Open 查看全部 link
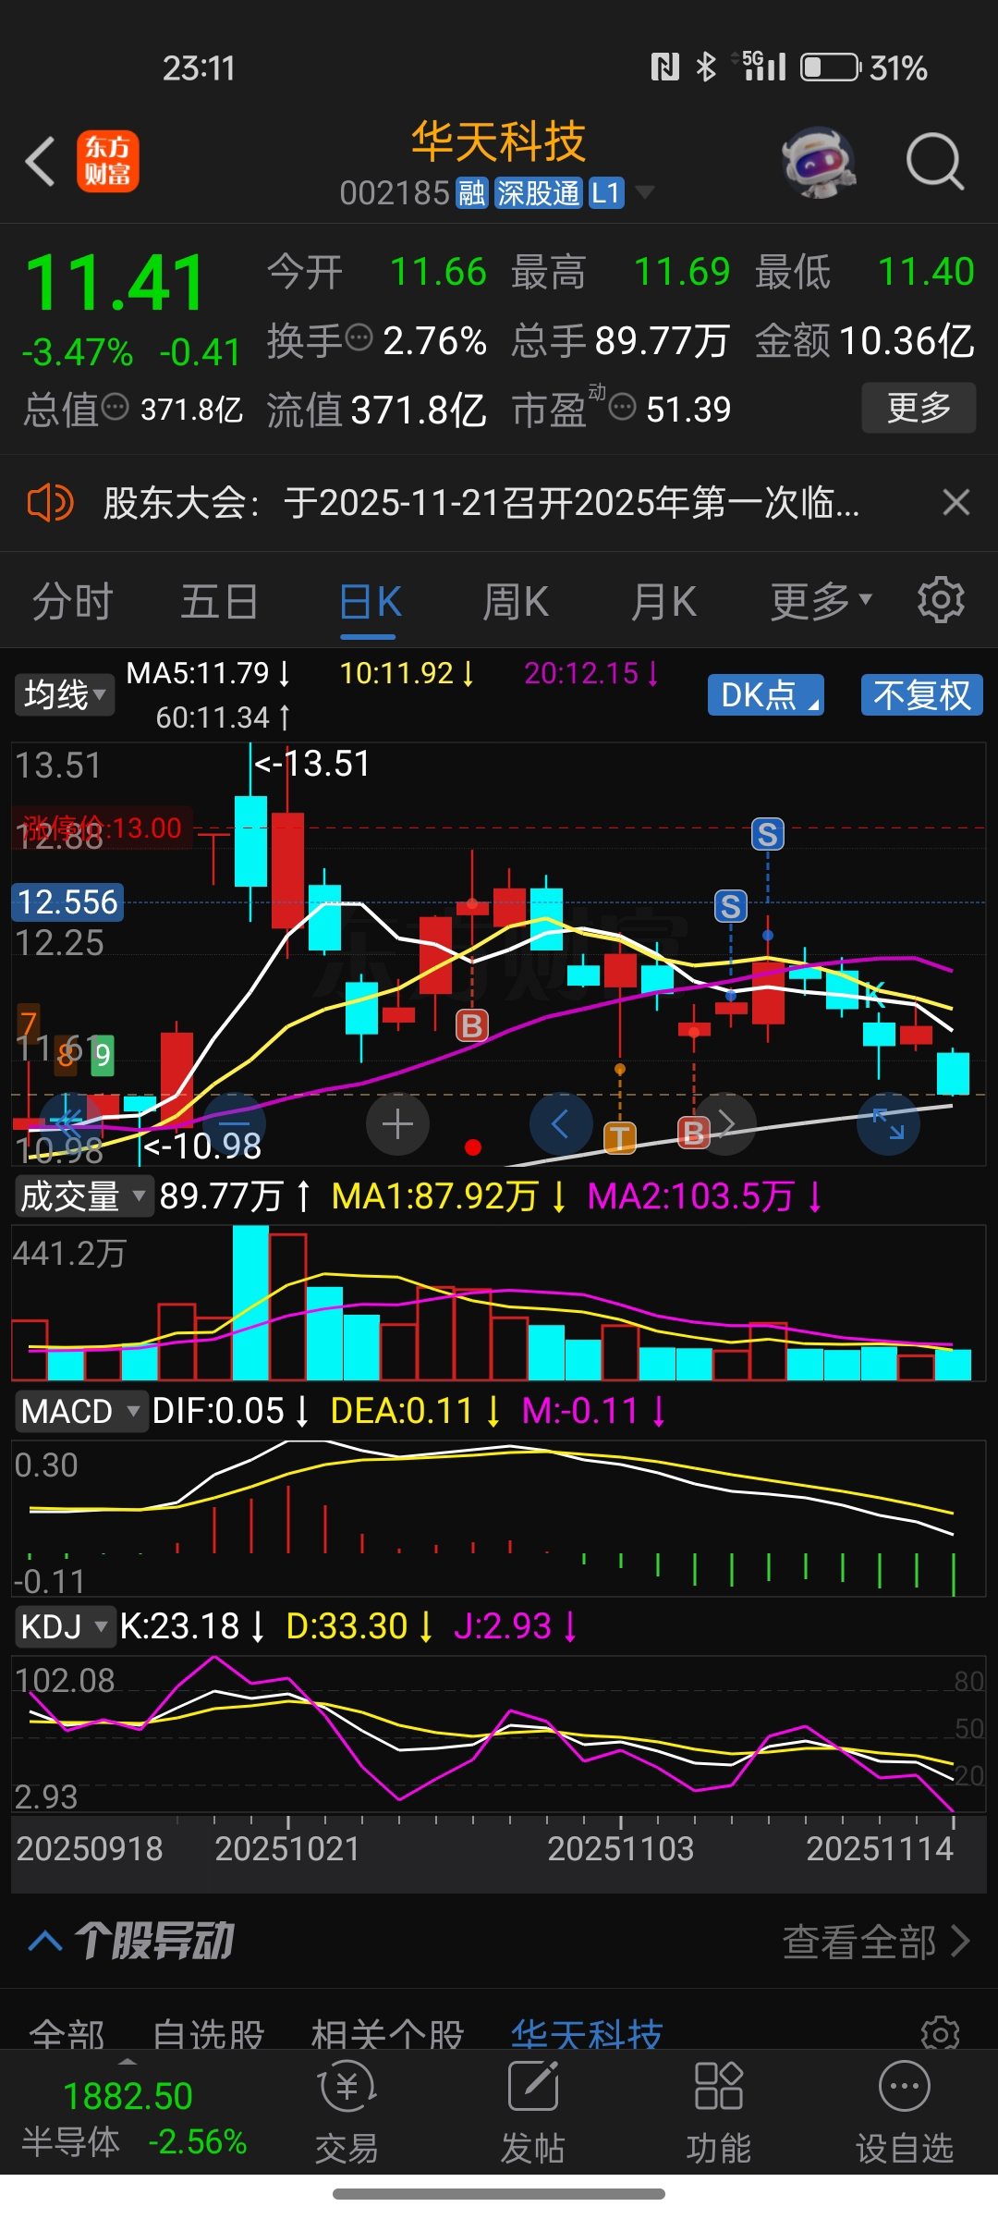Image resolution: width=998 pixels, height=2219 pixels. 876,1942
